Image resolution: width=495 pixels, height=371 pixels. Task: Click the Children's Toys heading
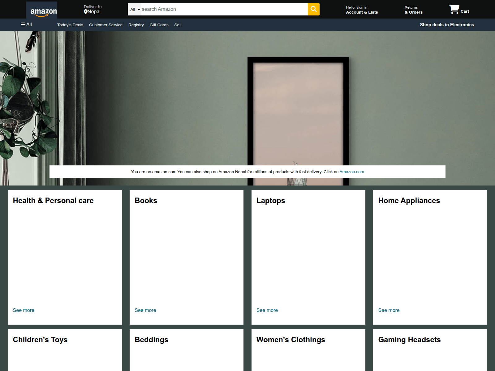click(40, 340)
